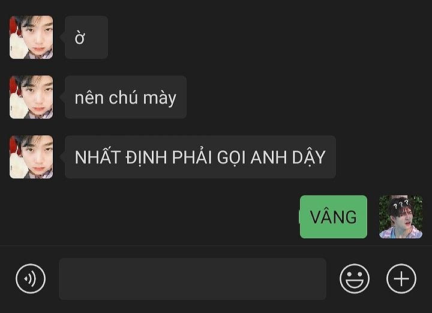Image resolution: width=432 pixels, height=313 pixels.
Task: Tap sender avatar beside the all-caps message
Action: click(31, 157)
